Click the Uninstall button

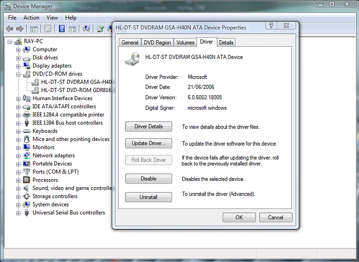148,197
